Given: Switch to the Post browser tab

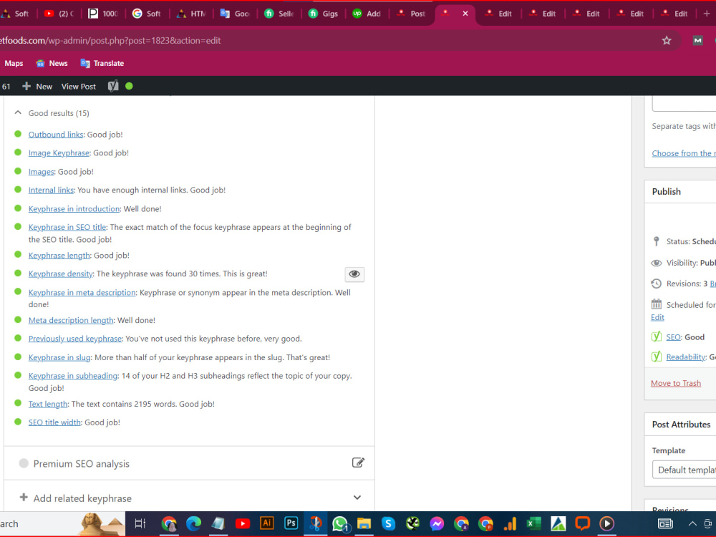Looking at the screenshot, I should coord(412,14).
